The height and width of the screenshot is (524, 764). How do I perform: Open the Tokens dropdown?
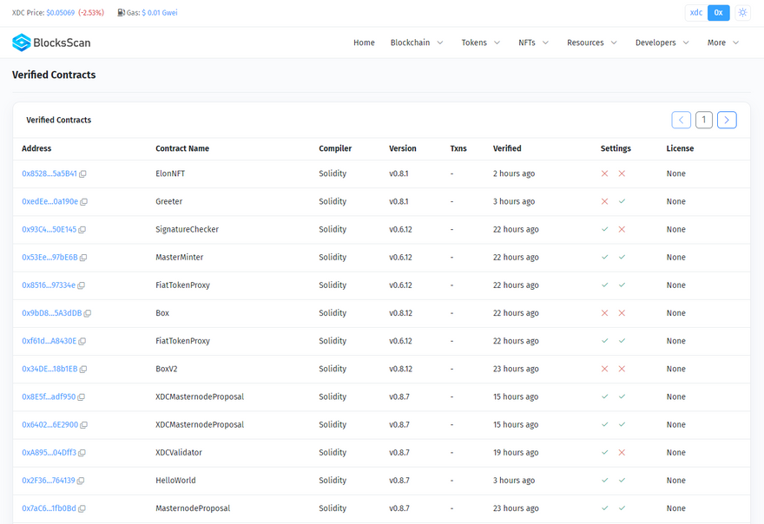click(480, 43)
